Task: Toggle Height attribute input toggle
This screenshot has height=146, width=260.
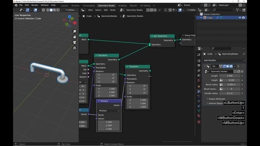Action: coord(221,80)
